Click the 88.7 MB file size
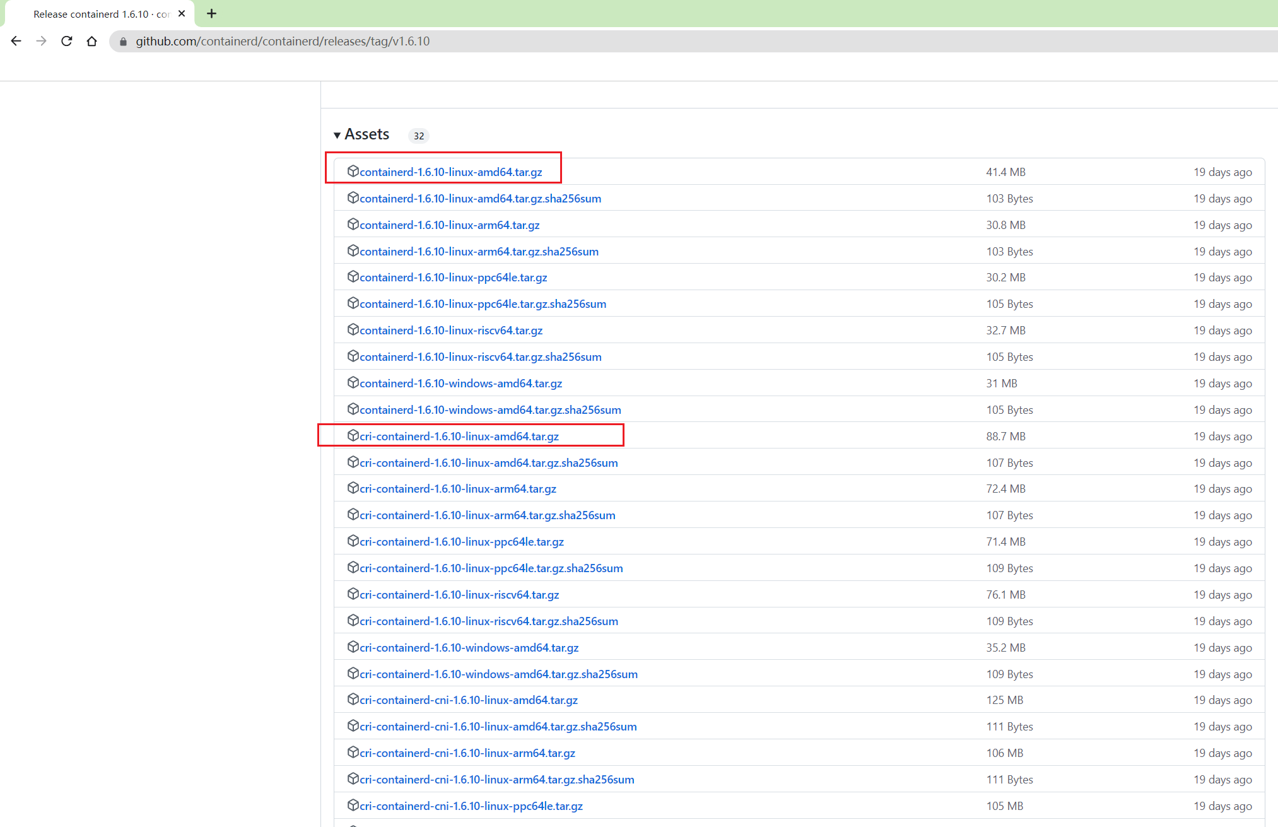This screenshot has height=827, width=1278. [1006, 437]
